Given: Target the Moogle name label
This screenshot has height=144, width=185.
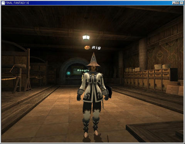Looking at the screenshot, I should click(83, 70).
